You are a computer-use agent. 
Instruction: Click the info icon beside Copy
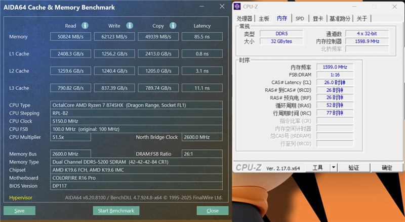[x=173, y=26]
